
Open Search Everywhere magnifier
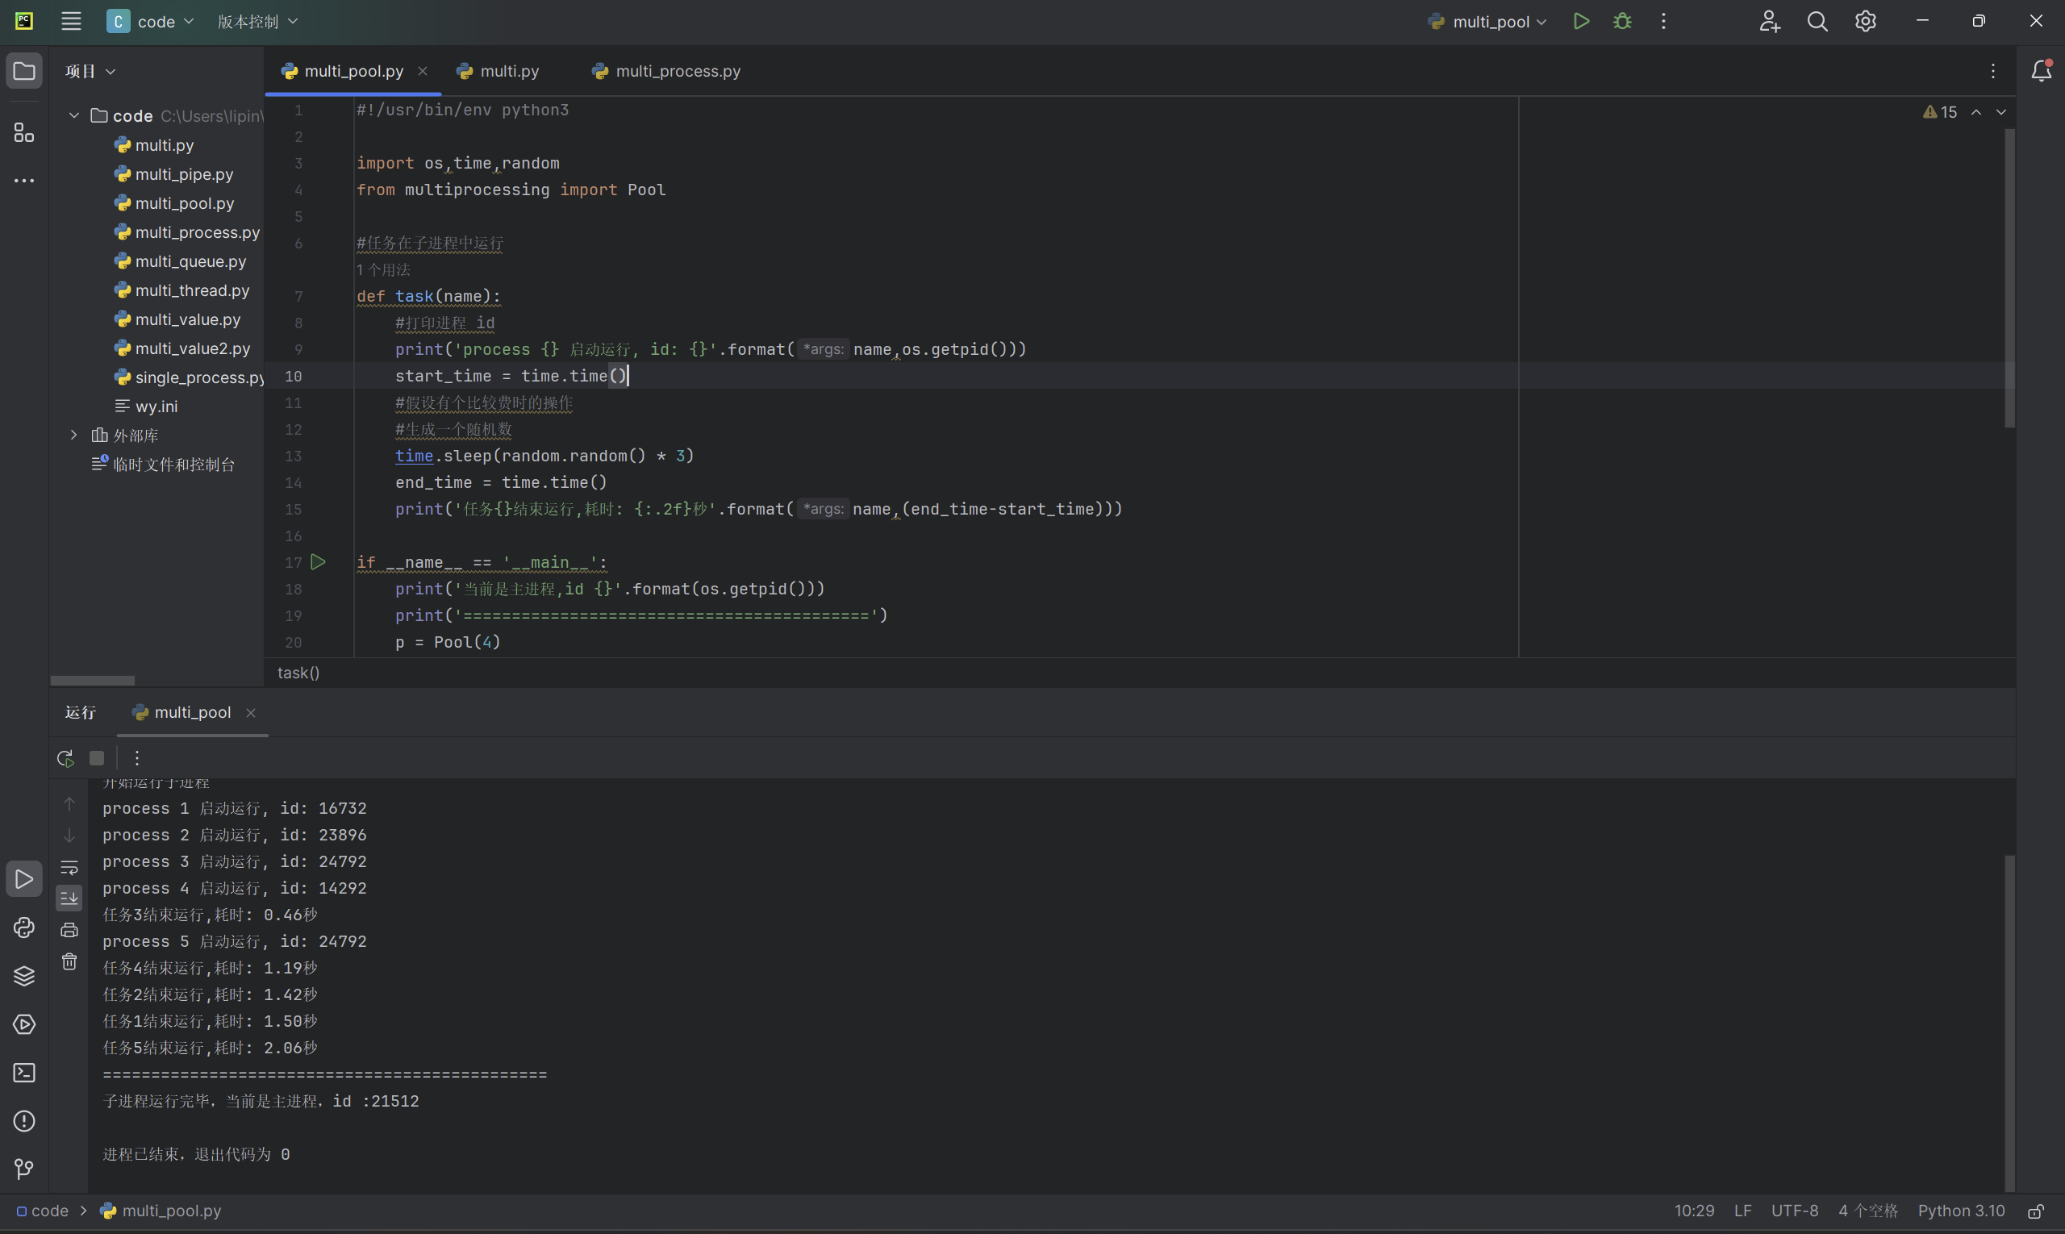pos(1817,22)
